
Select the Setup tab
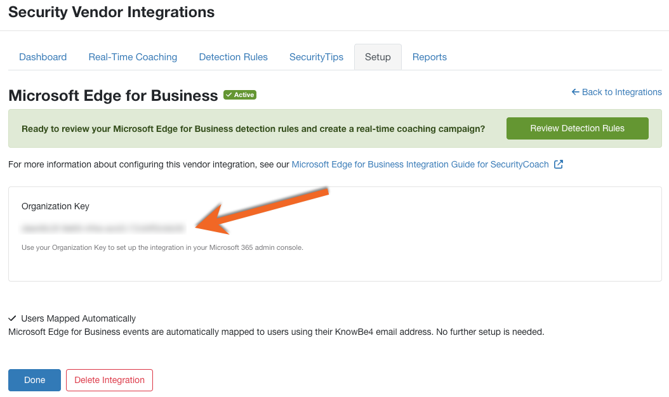click(x=378, y=57)
